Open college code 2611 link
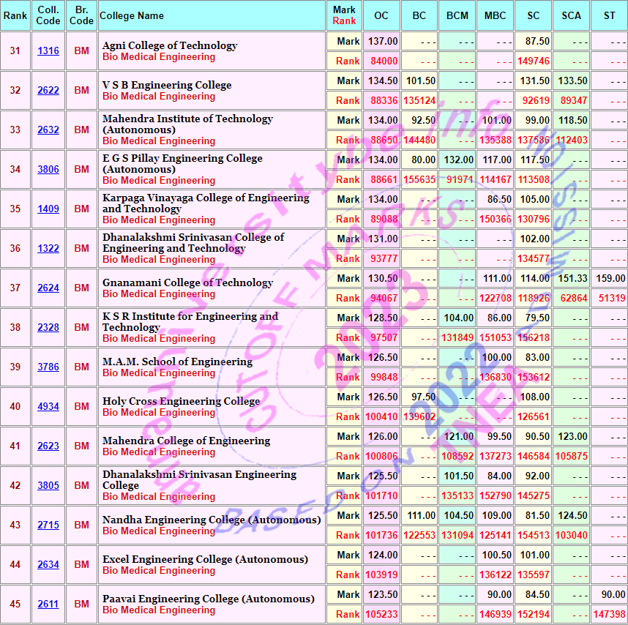The width and height of the screenshot is (628, 625). pyautogui.click(x=48, y=605)
